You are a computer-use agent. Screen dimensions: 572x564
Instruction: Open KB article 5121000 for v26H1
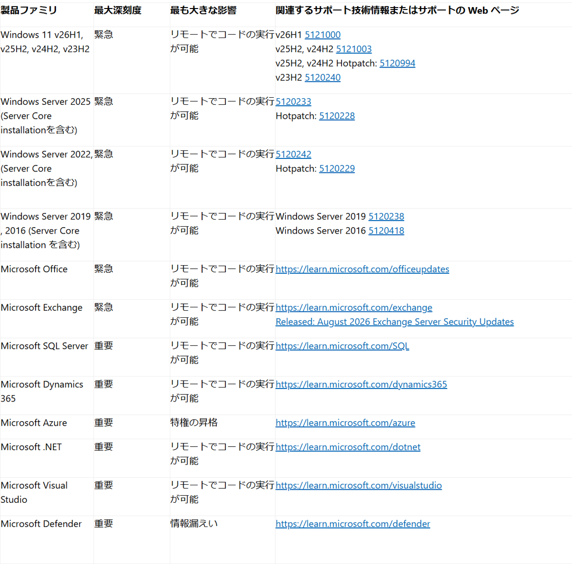pyautogui.click(x=323, y=35)
